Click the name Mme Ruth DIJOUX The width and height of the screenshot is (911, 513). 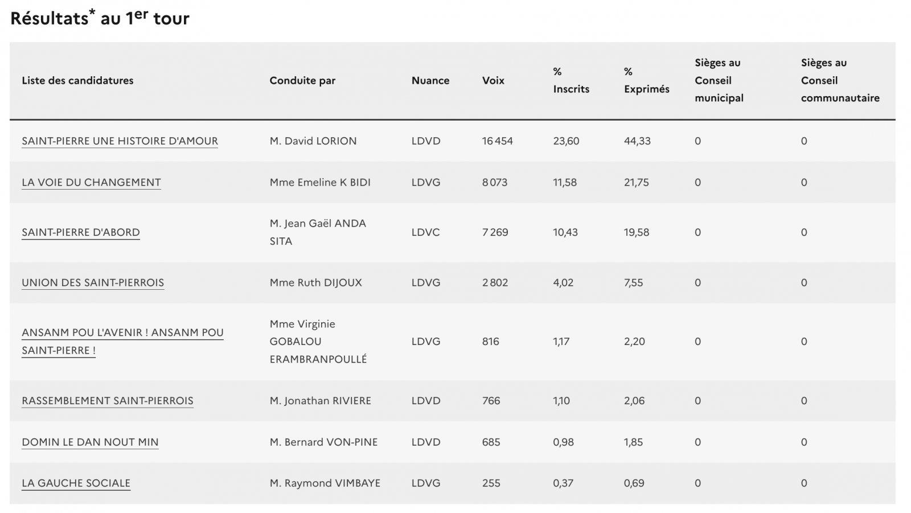(315, 283)
